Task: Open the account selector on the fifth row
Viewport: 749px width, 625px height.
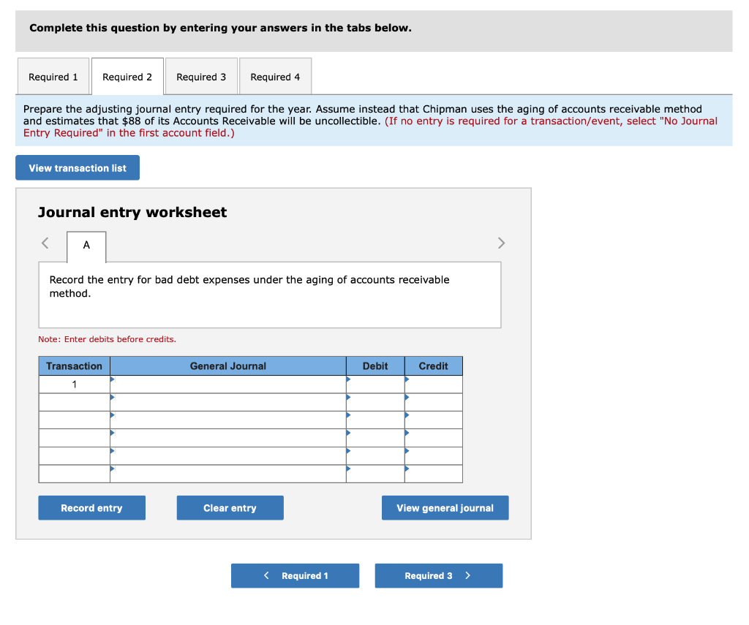Action: pyautogui.click(x=111, y=452)
